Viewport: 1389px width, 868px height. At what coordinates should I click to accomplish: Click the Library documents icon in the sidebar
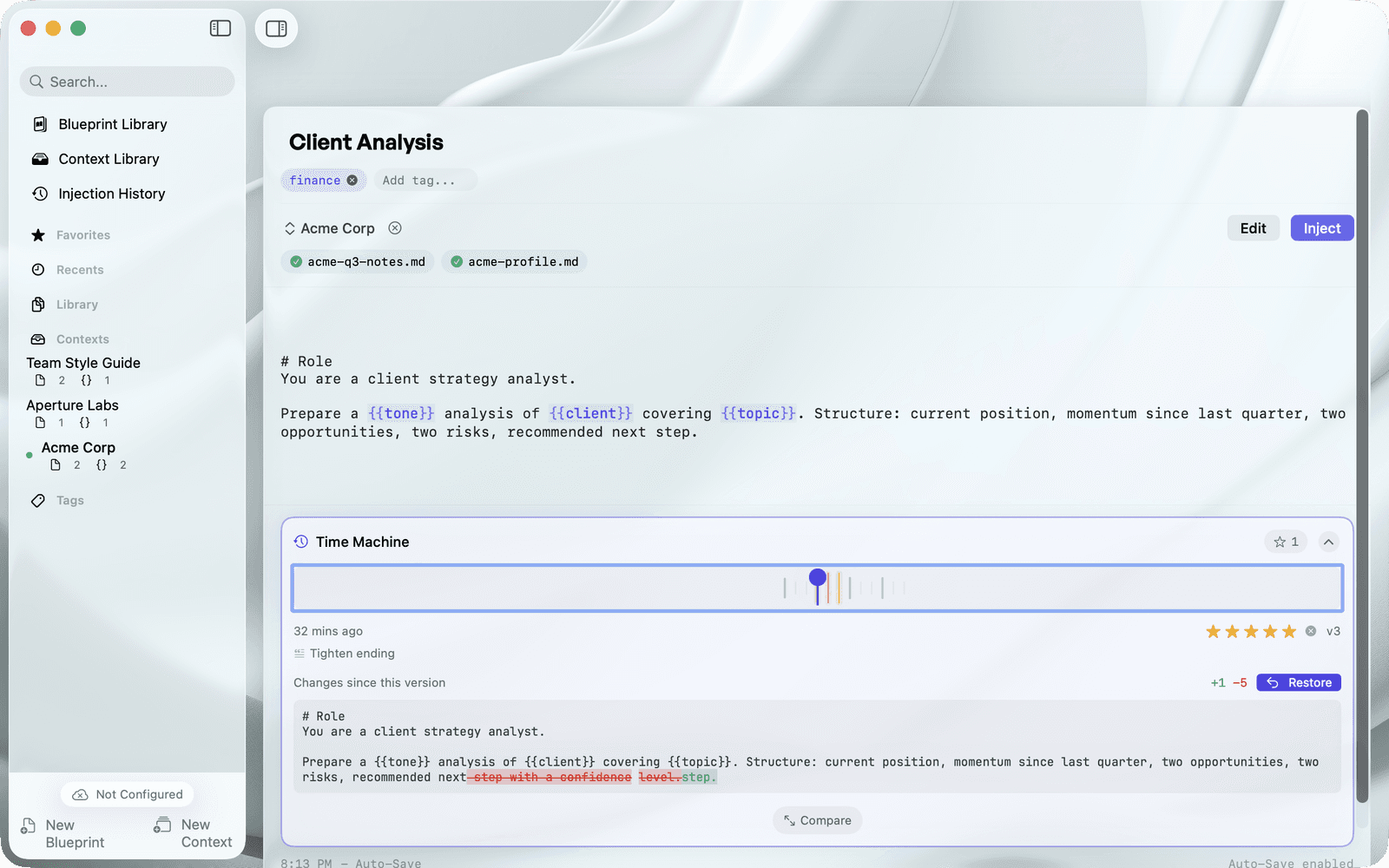(38, 305)
